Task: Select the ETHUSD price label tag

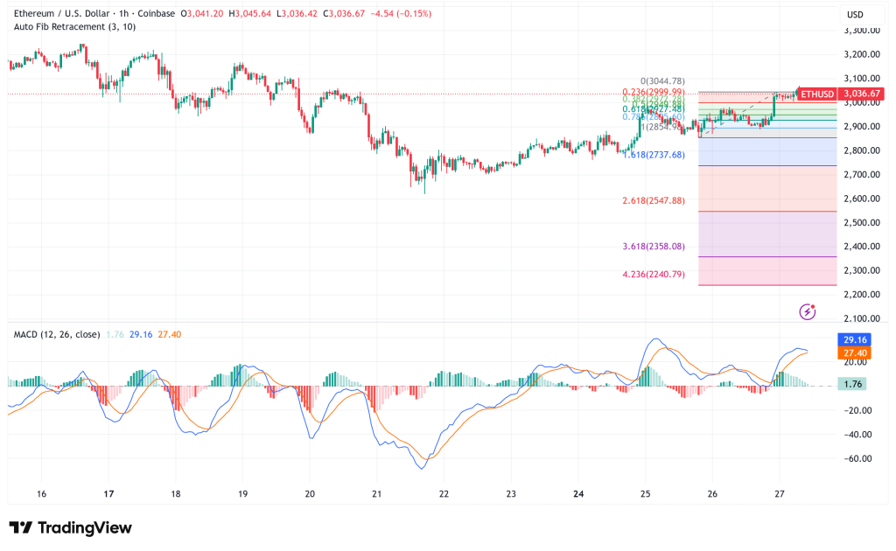Action: coord(818,92)
